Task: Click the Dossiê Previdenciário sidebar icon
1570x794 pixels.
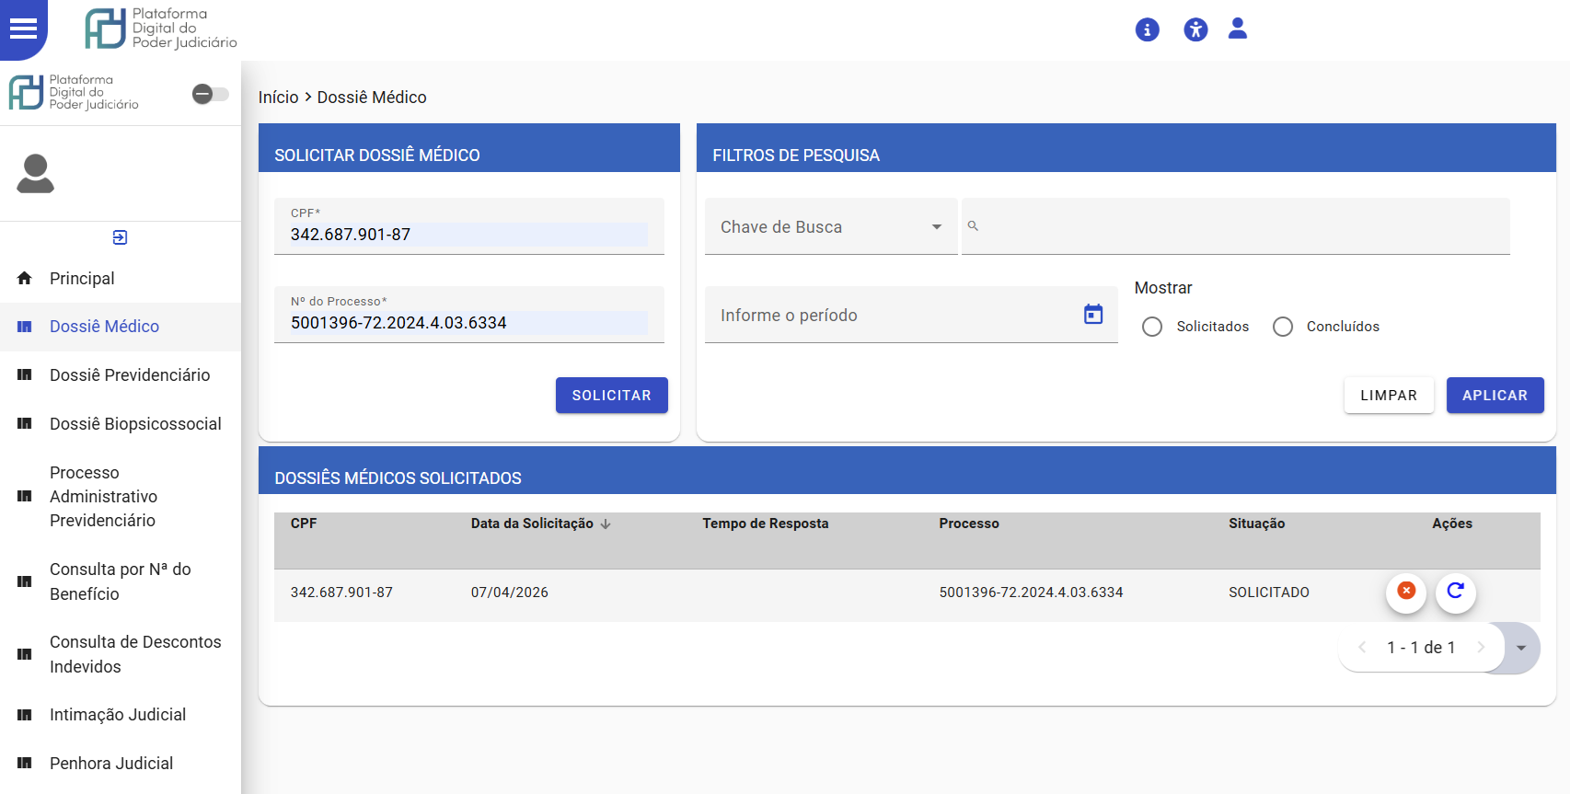Action: [x=25, y=375]
